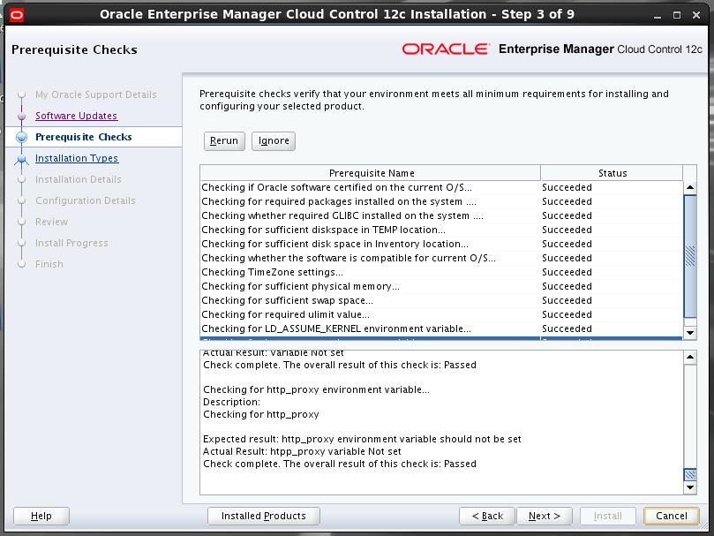The width and height of the screenshot is (714, 536).
Task: Open the Software Updates step link
Action: pos(77,116)
